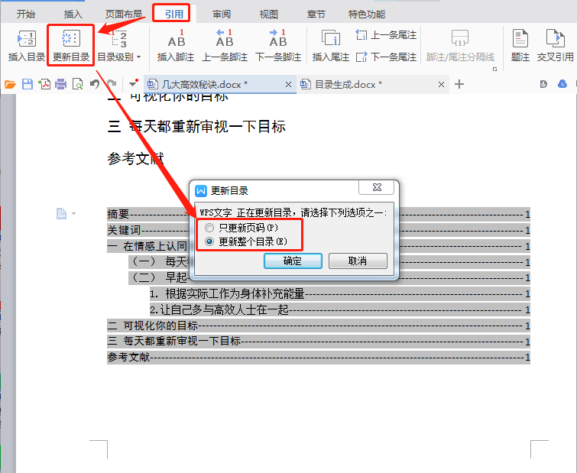Click the cloud sync icon
Viewport: 577px width, 473px height.
(x=562, y=85)
